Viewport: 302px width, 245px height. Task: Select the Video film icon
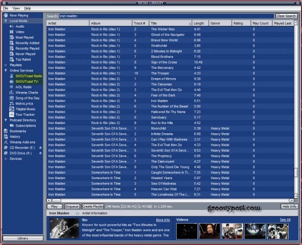(x=12, y=32)
